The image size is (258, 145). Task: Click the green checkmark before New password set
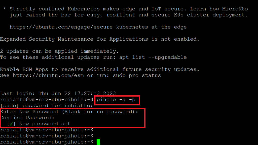(x=11, y=124)
